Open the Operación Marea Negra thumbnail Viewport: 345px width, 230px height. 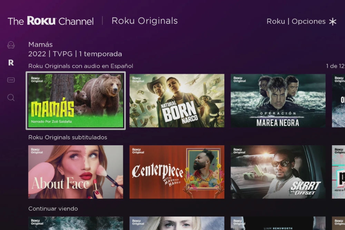278,100
